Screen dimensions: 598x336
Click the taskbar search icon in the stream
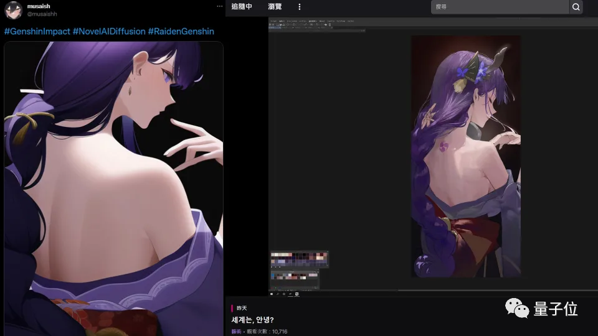[278, 294]
